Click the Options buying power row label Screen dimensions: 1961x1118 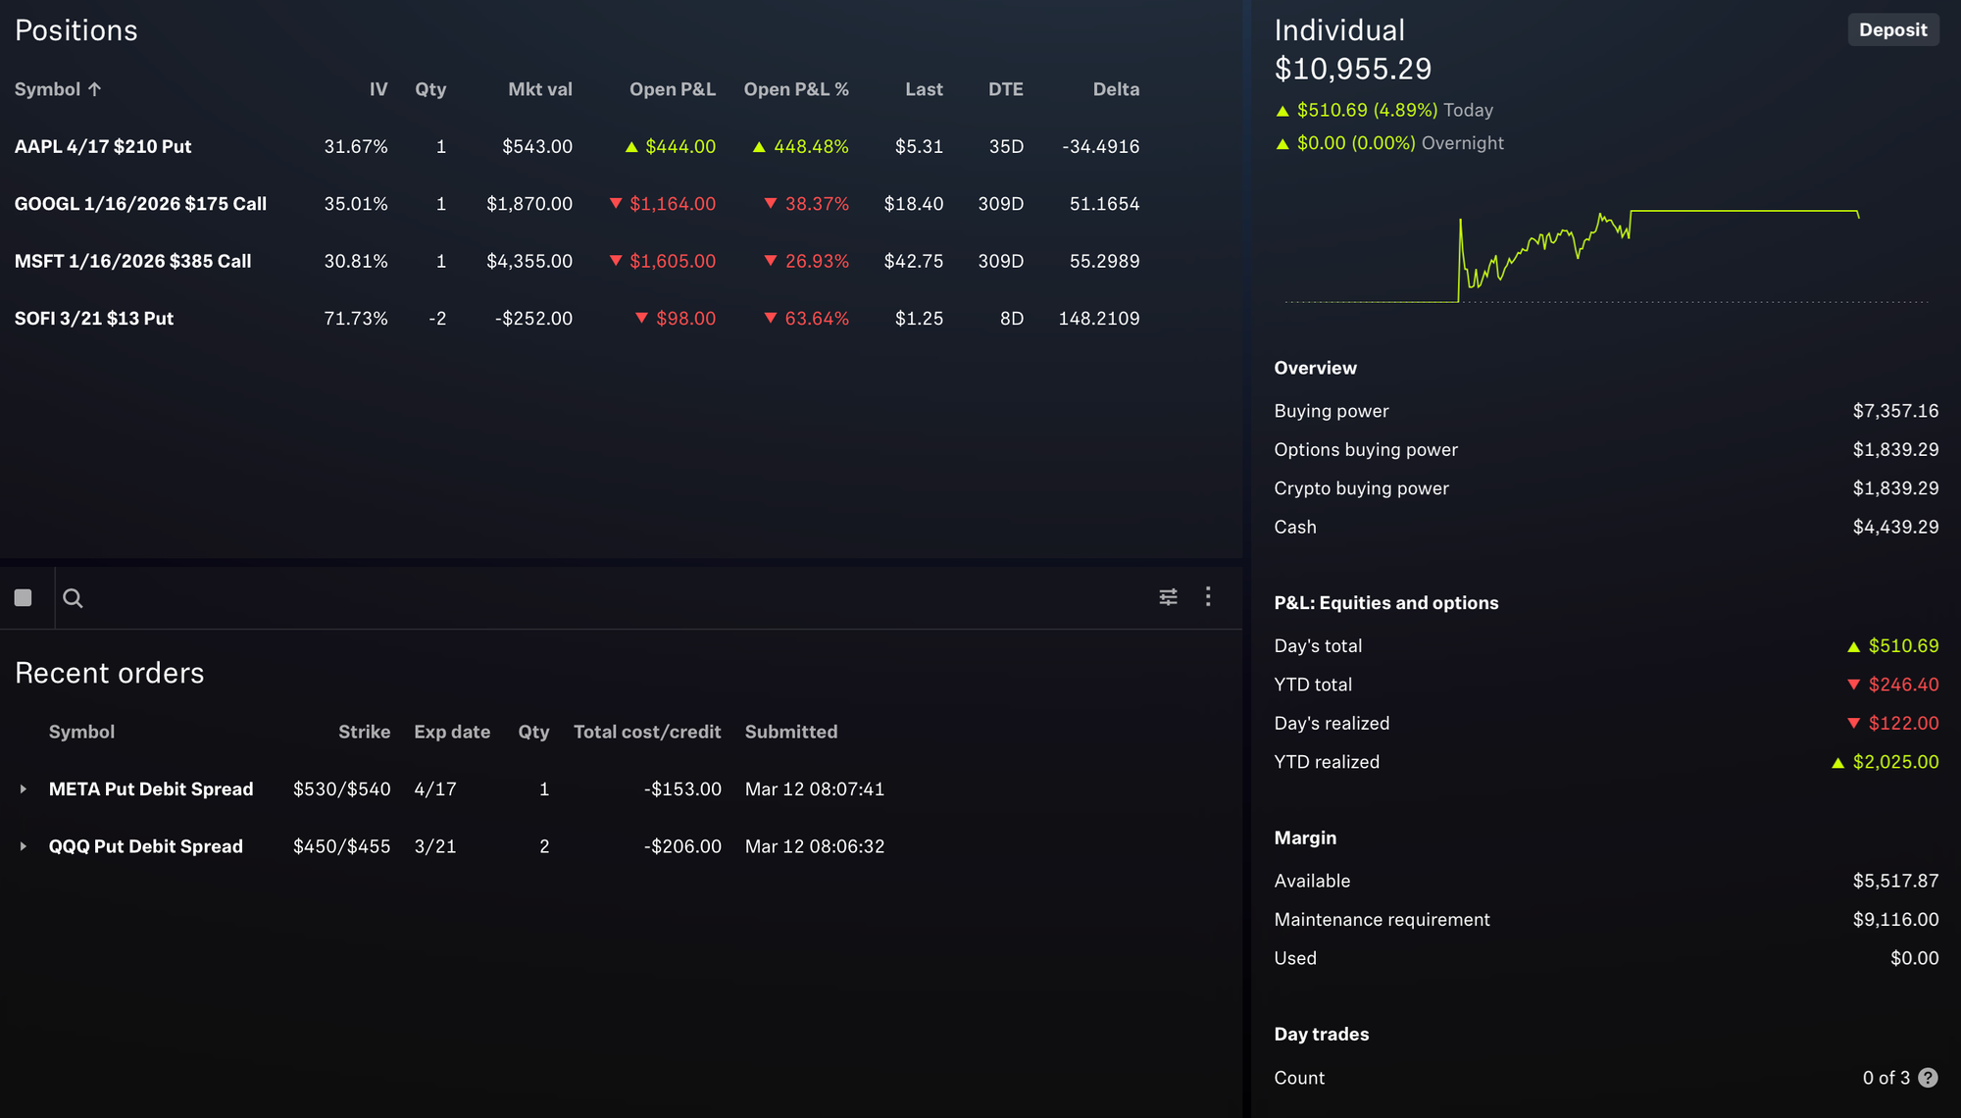coord(1366,450)
